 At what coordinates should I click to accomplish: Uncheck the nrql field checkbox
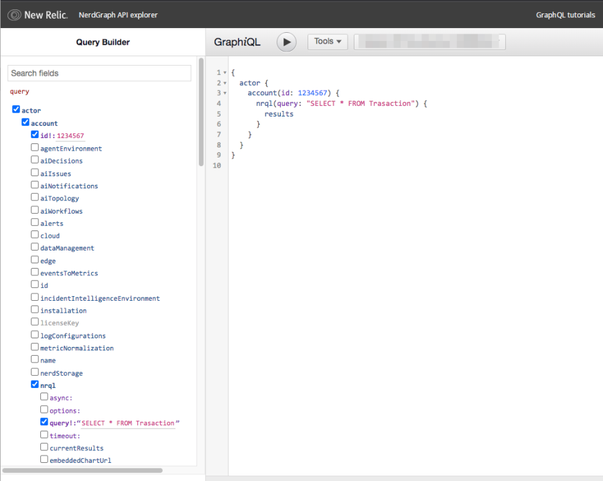[35, 385]
